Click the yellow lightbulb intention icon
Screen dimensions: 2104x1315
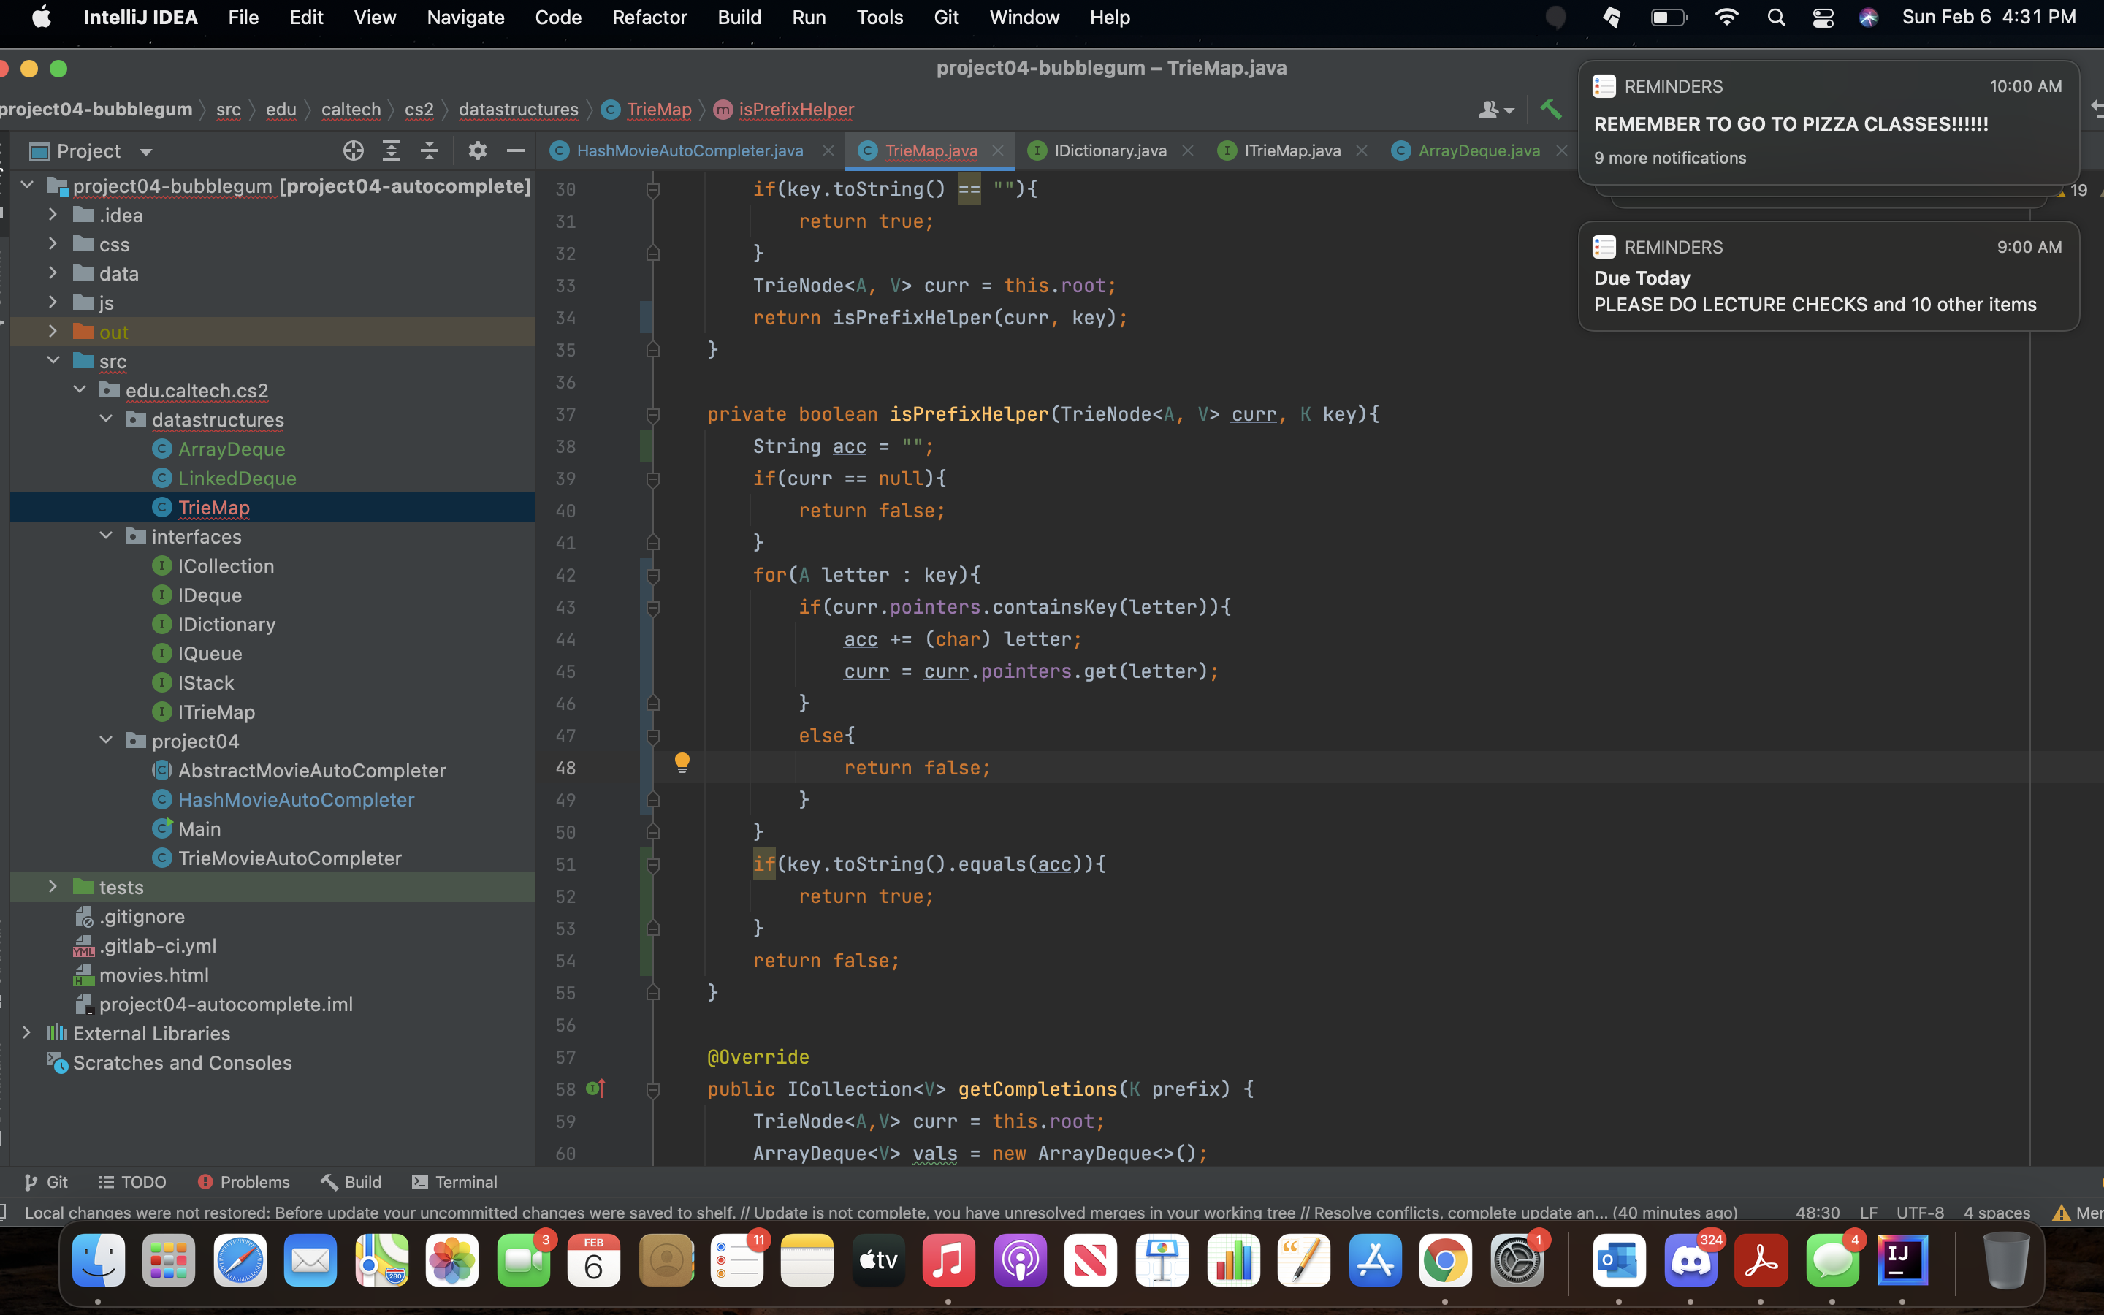coord(682,763)
